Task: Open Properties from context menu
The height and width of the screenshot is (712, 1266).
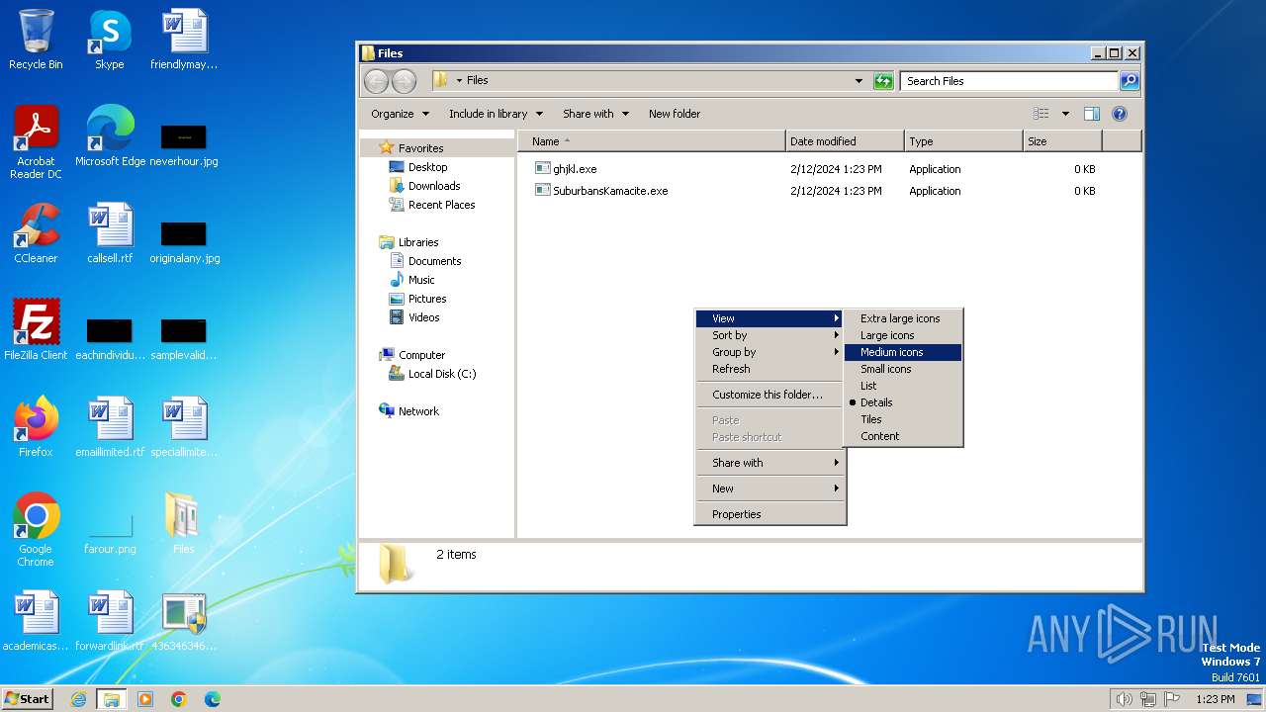Action: coord(769,514)
